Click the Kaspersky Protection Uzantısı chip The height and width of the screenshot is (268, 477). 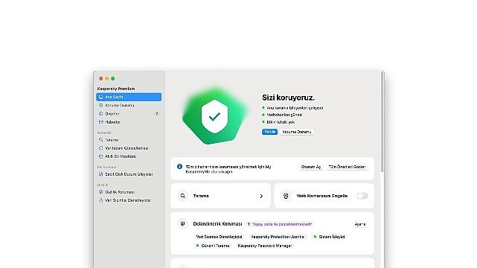[x=277, y=237]
